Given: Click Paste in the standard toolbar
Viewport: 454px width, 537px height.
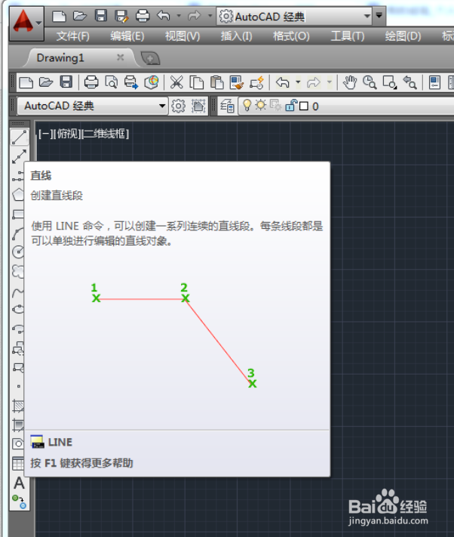Looking at the screenshot, I should (216, 82).
